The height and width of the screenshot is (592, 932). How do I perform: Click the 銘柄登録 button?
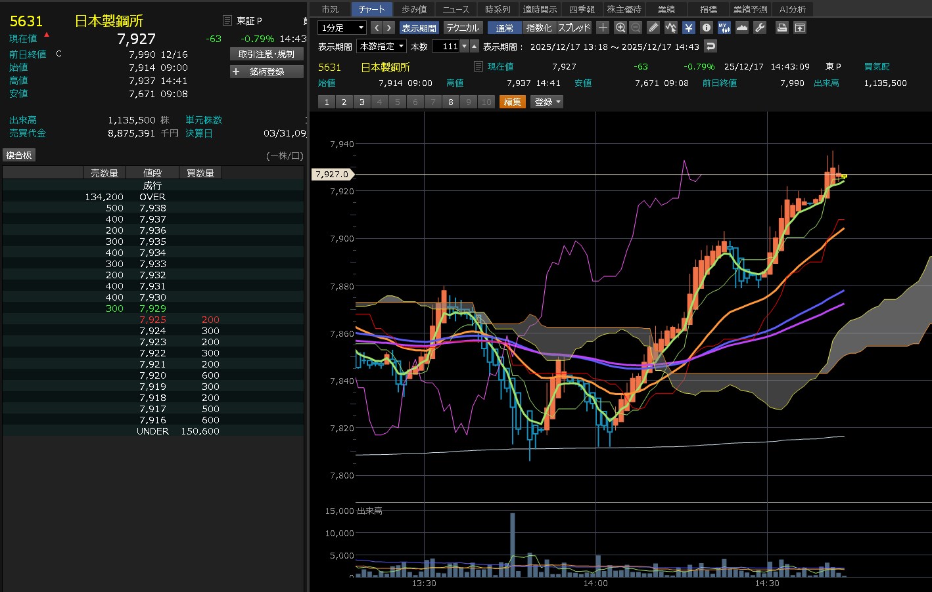[x=267, y=72]
